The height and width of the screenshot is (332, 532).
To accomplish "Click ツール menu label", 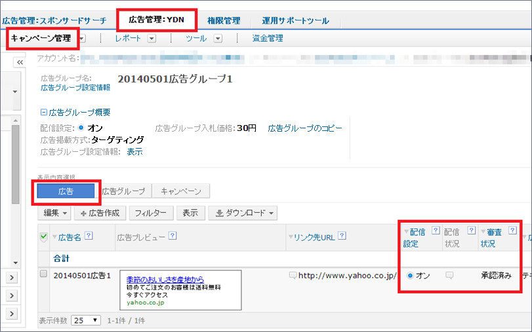I will 196,38.
